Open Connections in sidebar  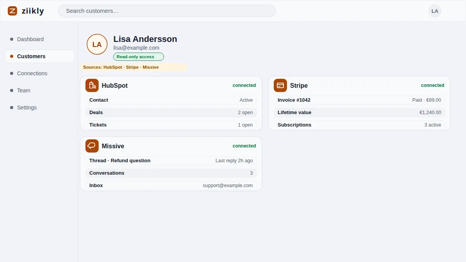point(40,73)
